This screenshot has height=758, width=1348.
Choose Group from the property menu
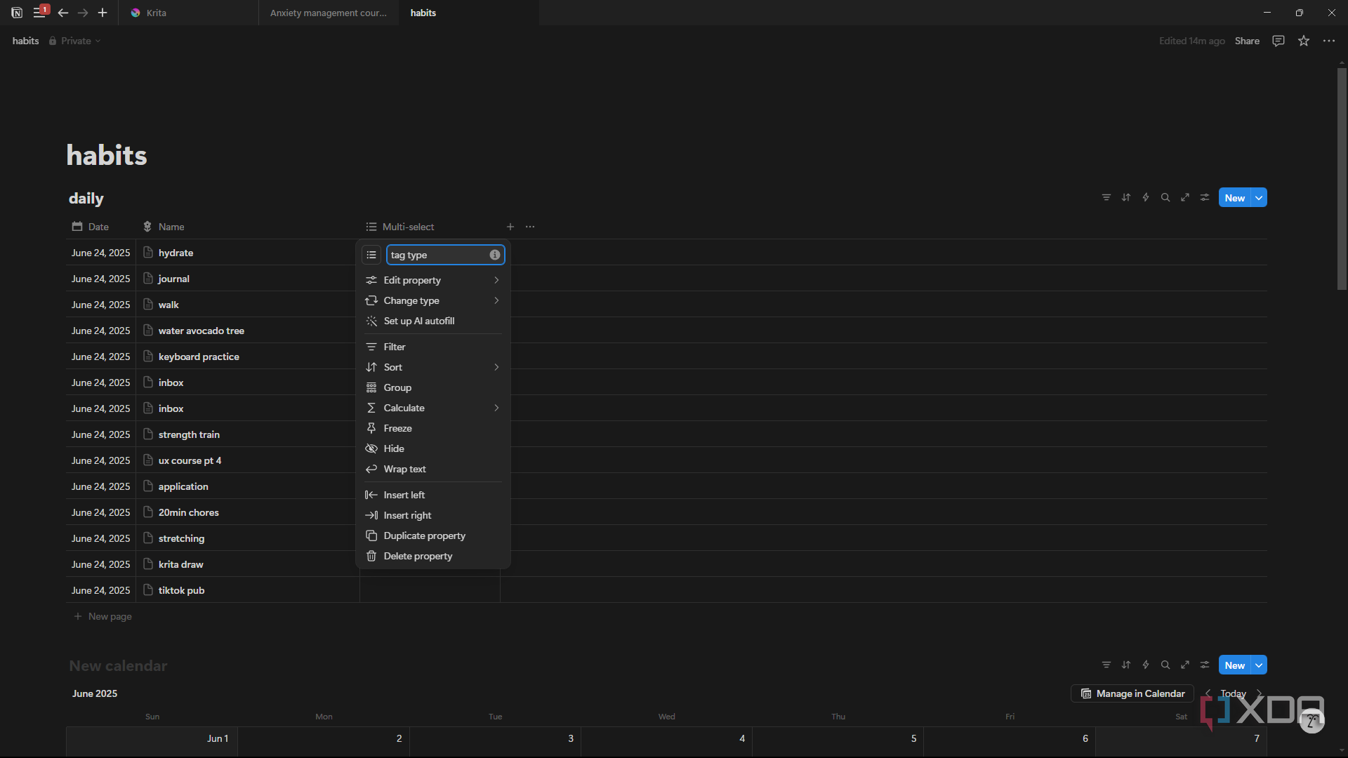(x=433, y=387)
